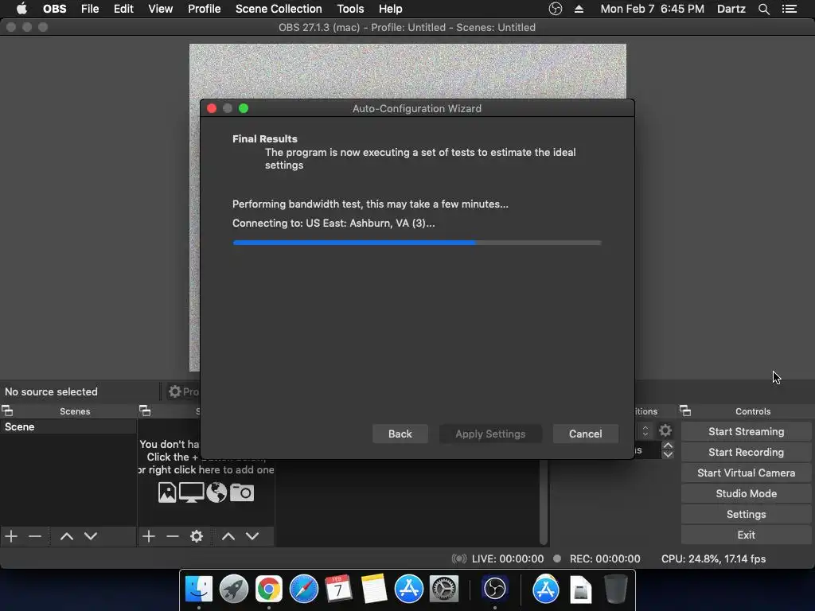Click Apply Settings in the wizard
This screenshot has height=611, width=815.
coord(490,434)
